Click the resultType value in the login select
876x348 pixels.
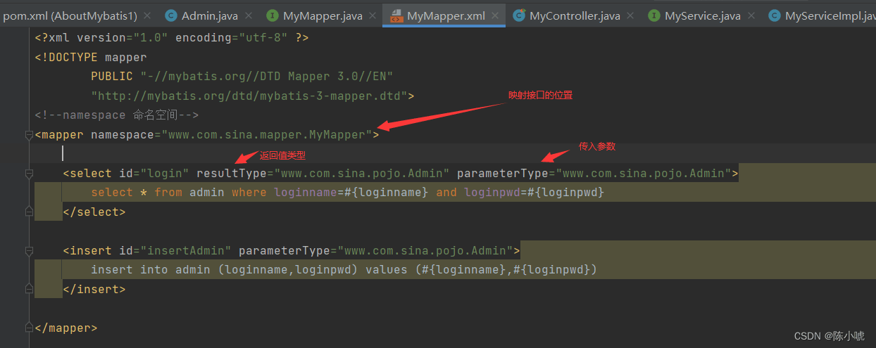click(x=362, y=173)
